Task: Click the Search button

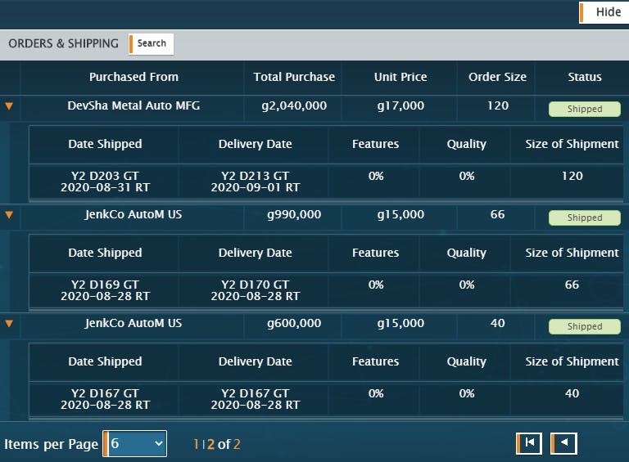Action: tap(152, 43)
